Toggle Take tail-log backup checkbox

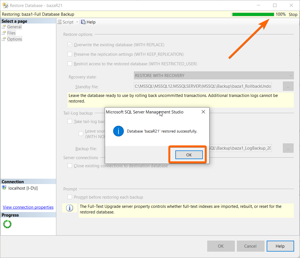click(70, 121)
